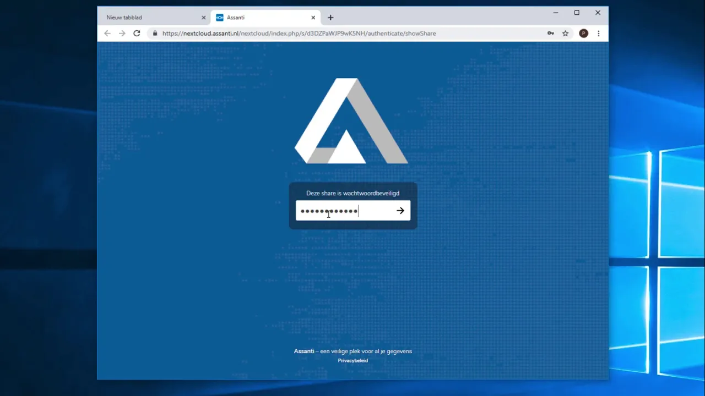Click the Assanti tab favicon
The height and width of the screenshot is (396, 705).
pyautogui.click(x=220, y=18)
